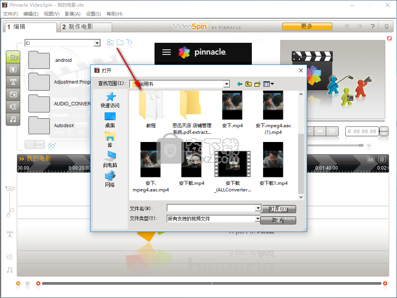Click the glasses preview icon in album
This screenshot has height=298, width=397.
52,145
